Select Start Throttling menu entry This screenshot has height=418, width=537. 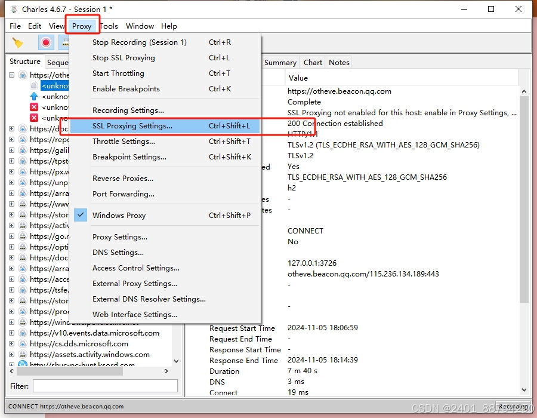coord(165,73)
